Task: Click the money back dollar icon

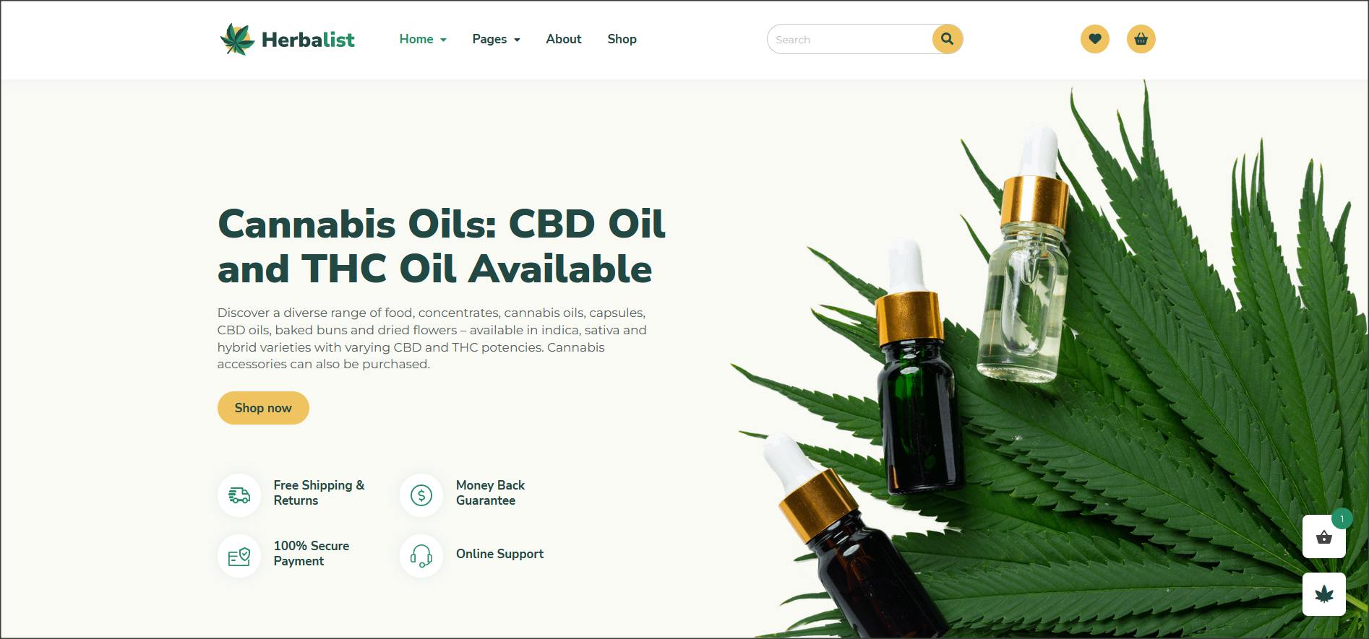Action: point(421,495)
